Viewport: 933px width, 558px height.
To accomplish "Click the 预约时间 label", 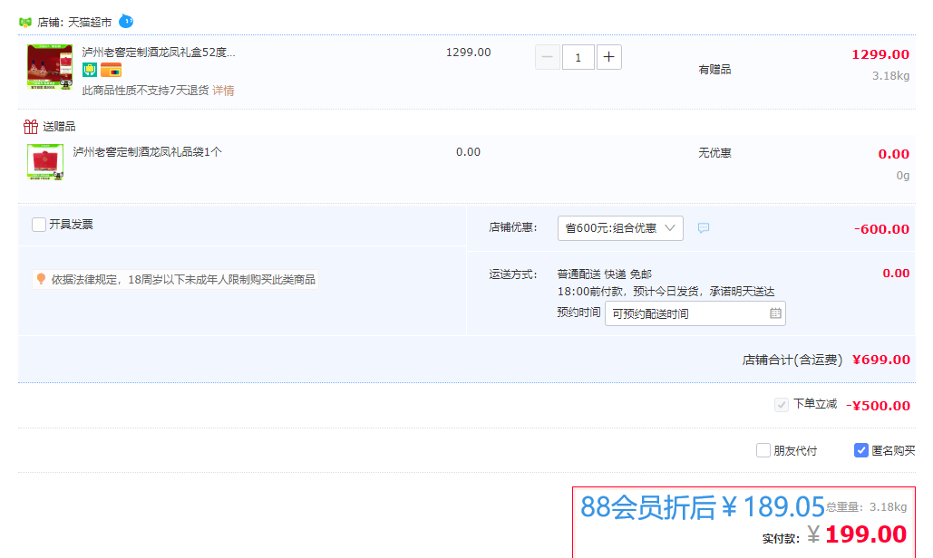I will tap(578, 312).
